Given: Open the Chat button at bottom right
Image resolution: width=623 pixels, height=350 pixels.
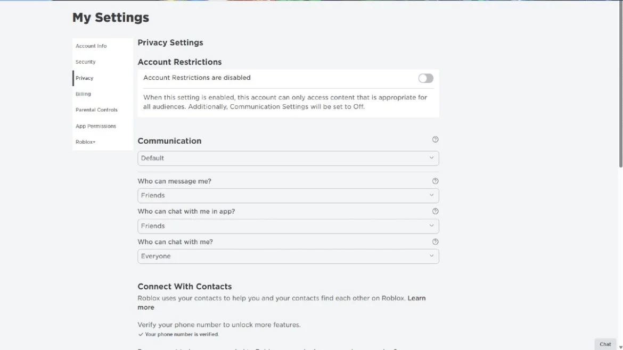Looking at the screenshot, I should point(605,344).
